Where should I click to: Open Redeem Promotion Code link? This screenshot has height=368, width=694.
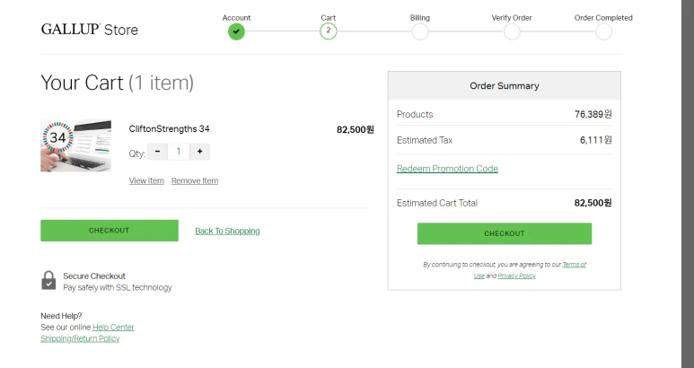[x=447, y=169]
